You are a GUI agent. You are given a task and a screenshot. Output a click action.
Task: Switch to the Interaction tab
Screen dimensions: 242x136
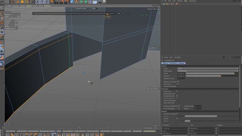(x=173, y=63)
